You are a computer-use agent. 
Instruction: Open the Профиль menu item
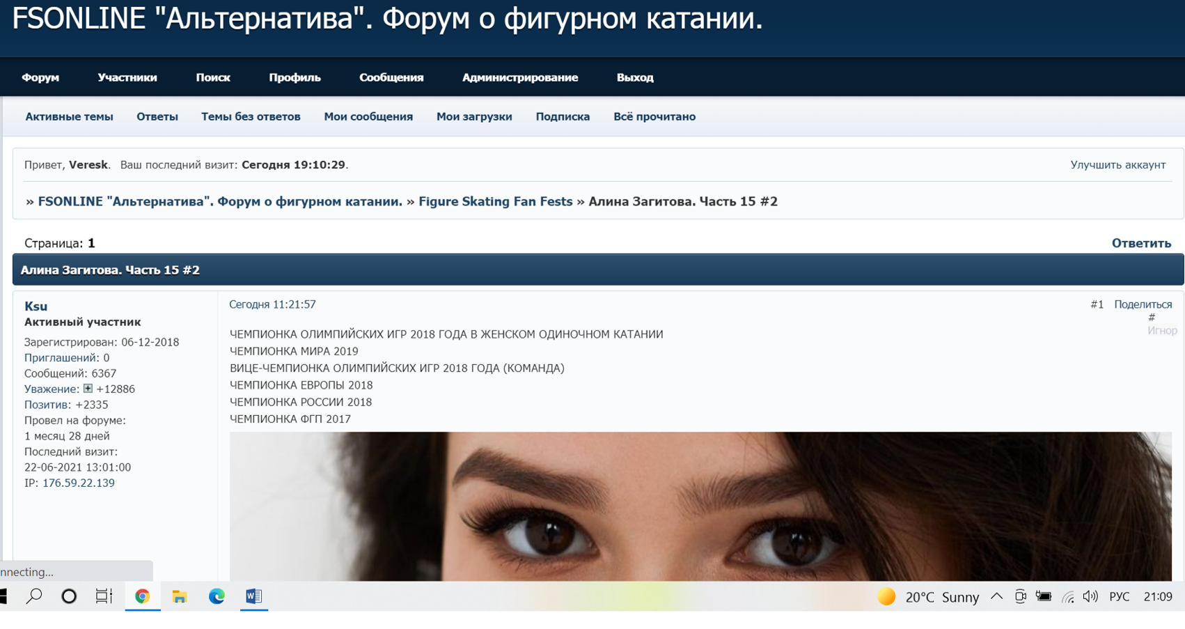point(295,77)
